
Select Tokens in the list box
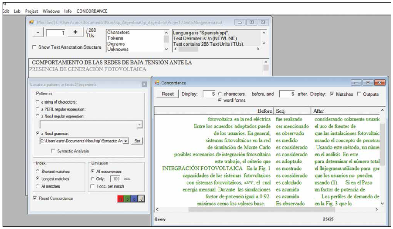(115, 38)
